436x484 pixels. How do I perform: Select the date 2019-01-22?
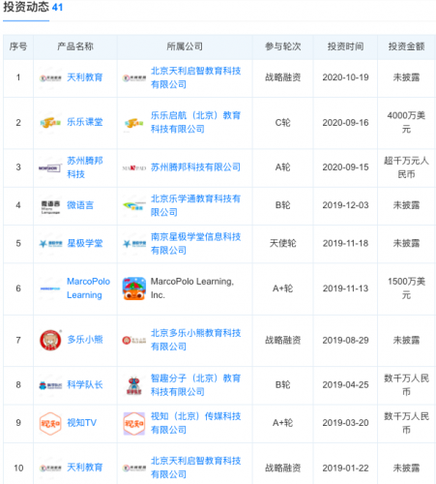click(345, 469)
